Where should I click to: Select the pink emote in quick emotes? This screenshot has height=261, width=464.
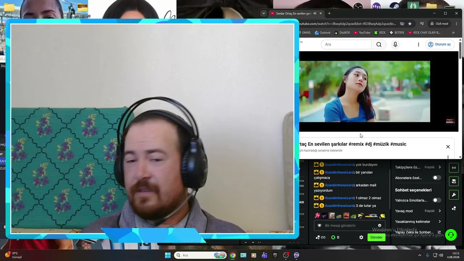(x=317, y=216)
